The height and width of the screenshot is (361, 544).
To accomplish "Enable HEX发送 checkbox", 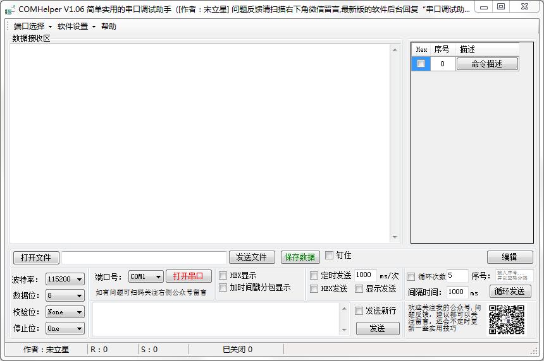I will pos(314,288).
